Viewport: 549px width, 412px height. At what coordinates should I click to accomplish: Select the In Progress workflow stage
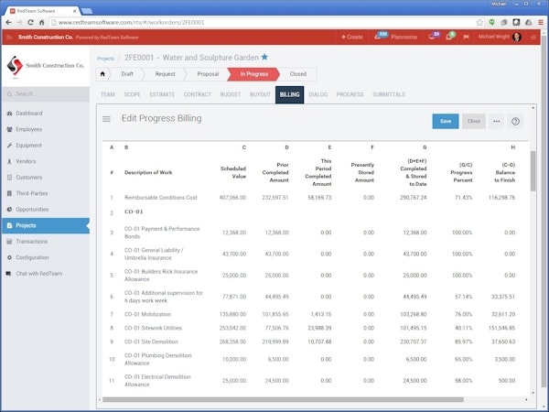coord(254,74)
